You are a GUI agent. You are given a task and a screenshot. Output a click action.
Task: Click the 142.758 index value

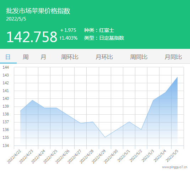[x=32, y=37]
